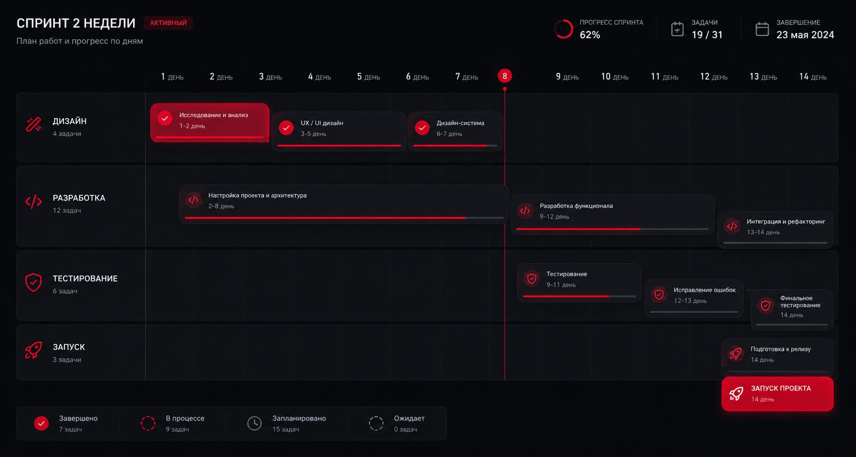Click the Тестирование shield category icon

33,282
